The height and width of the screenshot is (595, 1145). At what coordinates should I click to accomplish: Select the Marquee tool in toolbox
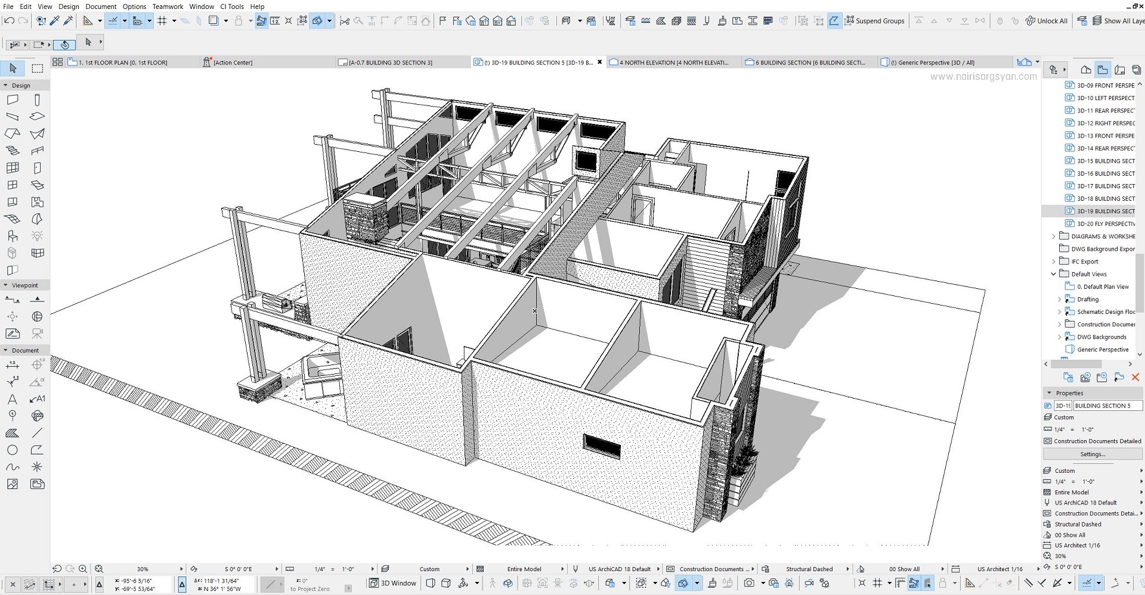coord(37,68)
